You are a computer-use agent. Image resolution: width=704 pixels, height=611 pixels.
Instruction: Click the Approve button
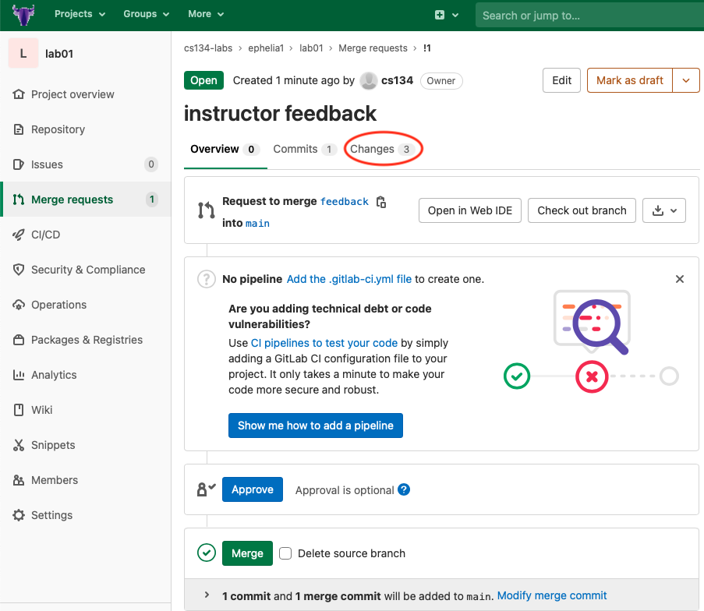[253, 489]
